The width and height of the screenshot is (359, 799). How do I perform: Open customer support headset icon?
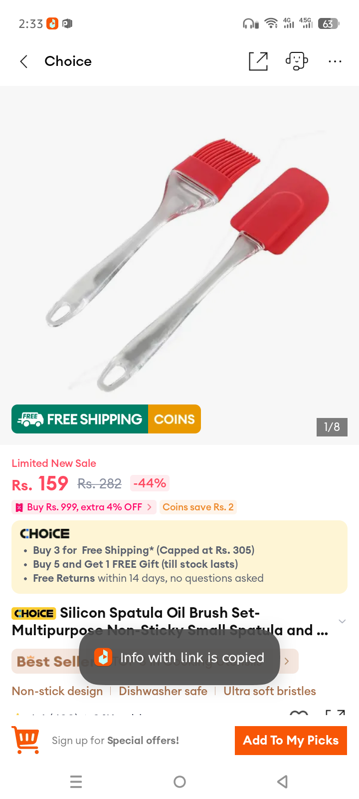click(x=297, y=61)
